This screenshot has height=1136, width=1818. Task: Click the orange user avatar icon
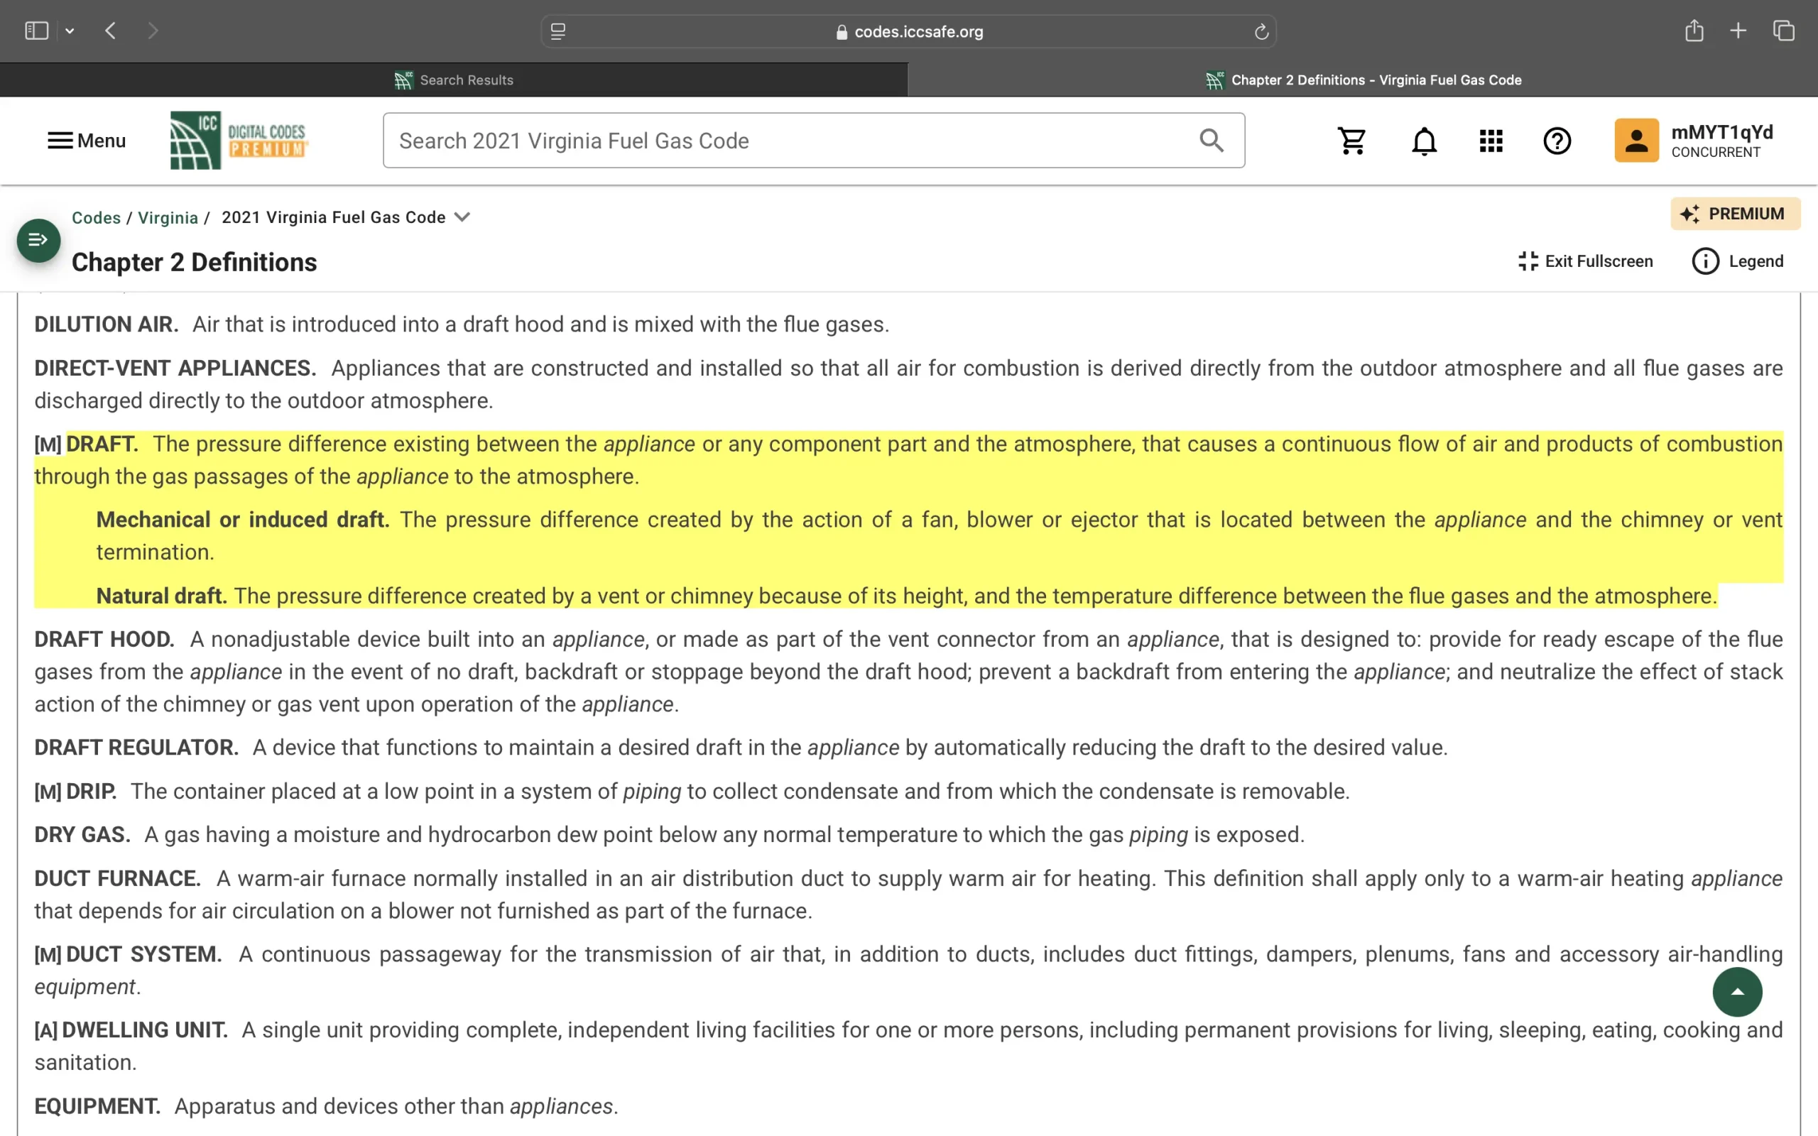[1636, 141]
